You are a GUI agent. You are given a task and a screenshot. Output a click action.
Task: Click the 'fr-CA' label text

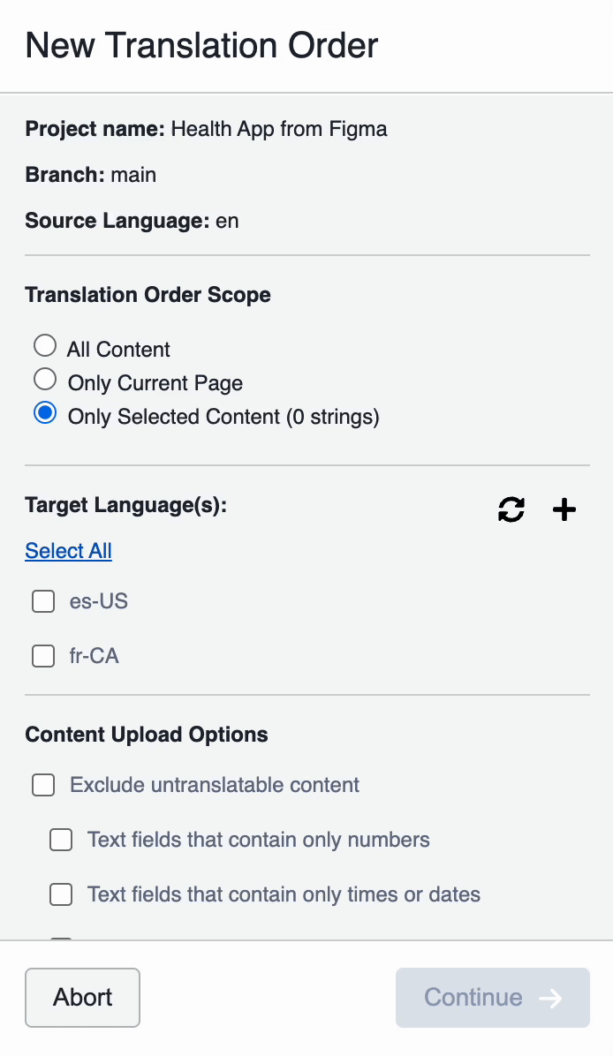(94, 656)
